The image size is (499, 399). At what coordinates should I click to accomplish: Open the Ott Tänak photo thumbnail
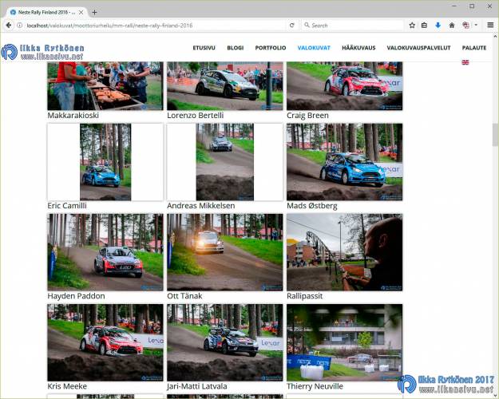pyautogui.click(x=224, y=251)
